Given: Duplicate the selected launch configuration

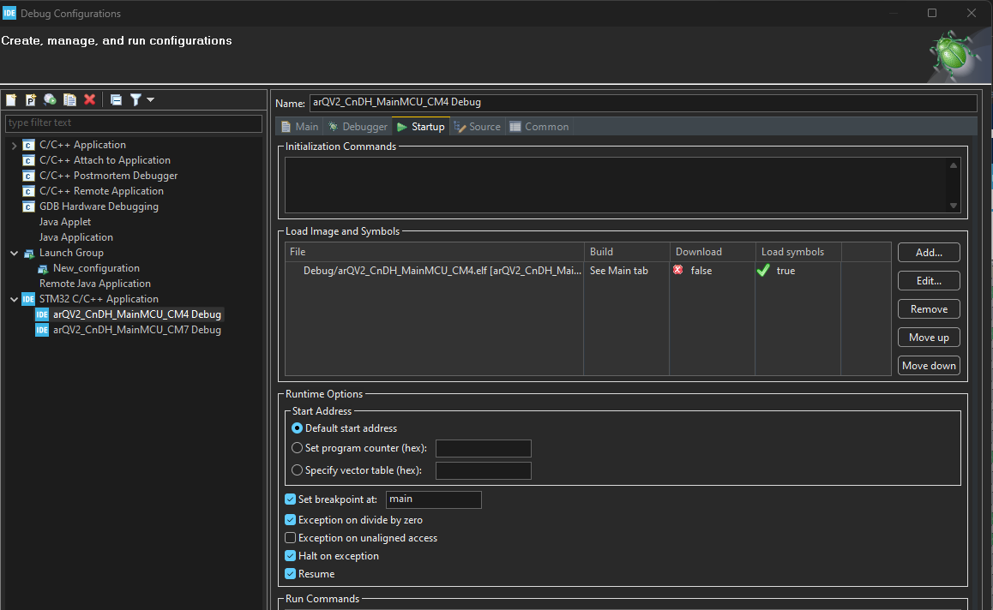Looking at the screenshot, I should coord(69,100).
